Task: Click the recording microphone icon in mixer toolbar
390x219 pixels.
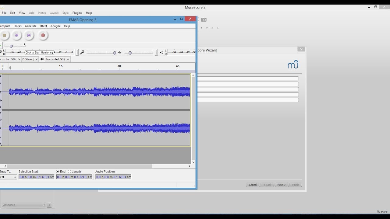Action: (82, 52)
